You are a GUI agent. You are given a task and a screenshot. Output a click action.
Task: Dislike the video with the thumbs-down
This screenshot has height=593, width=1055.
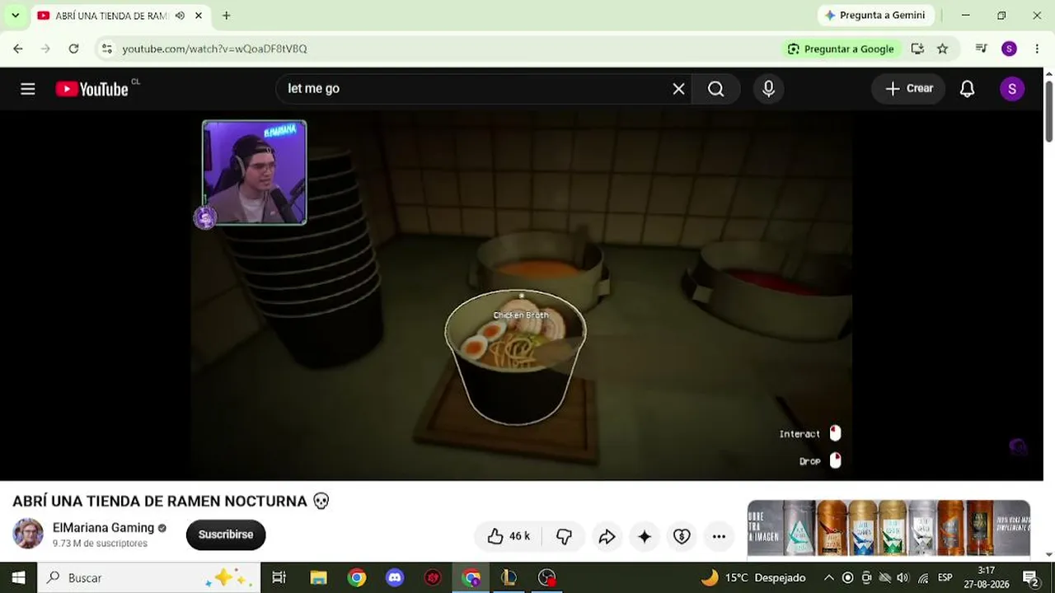tap(564, 536)
